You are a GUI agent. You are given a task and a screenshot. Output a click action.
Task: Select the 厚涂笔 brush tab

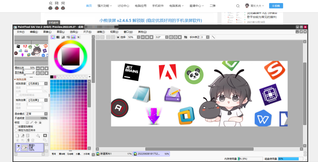click(61, 154)
